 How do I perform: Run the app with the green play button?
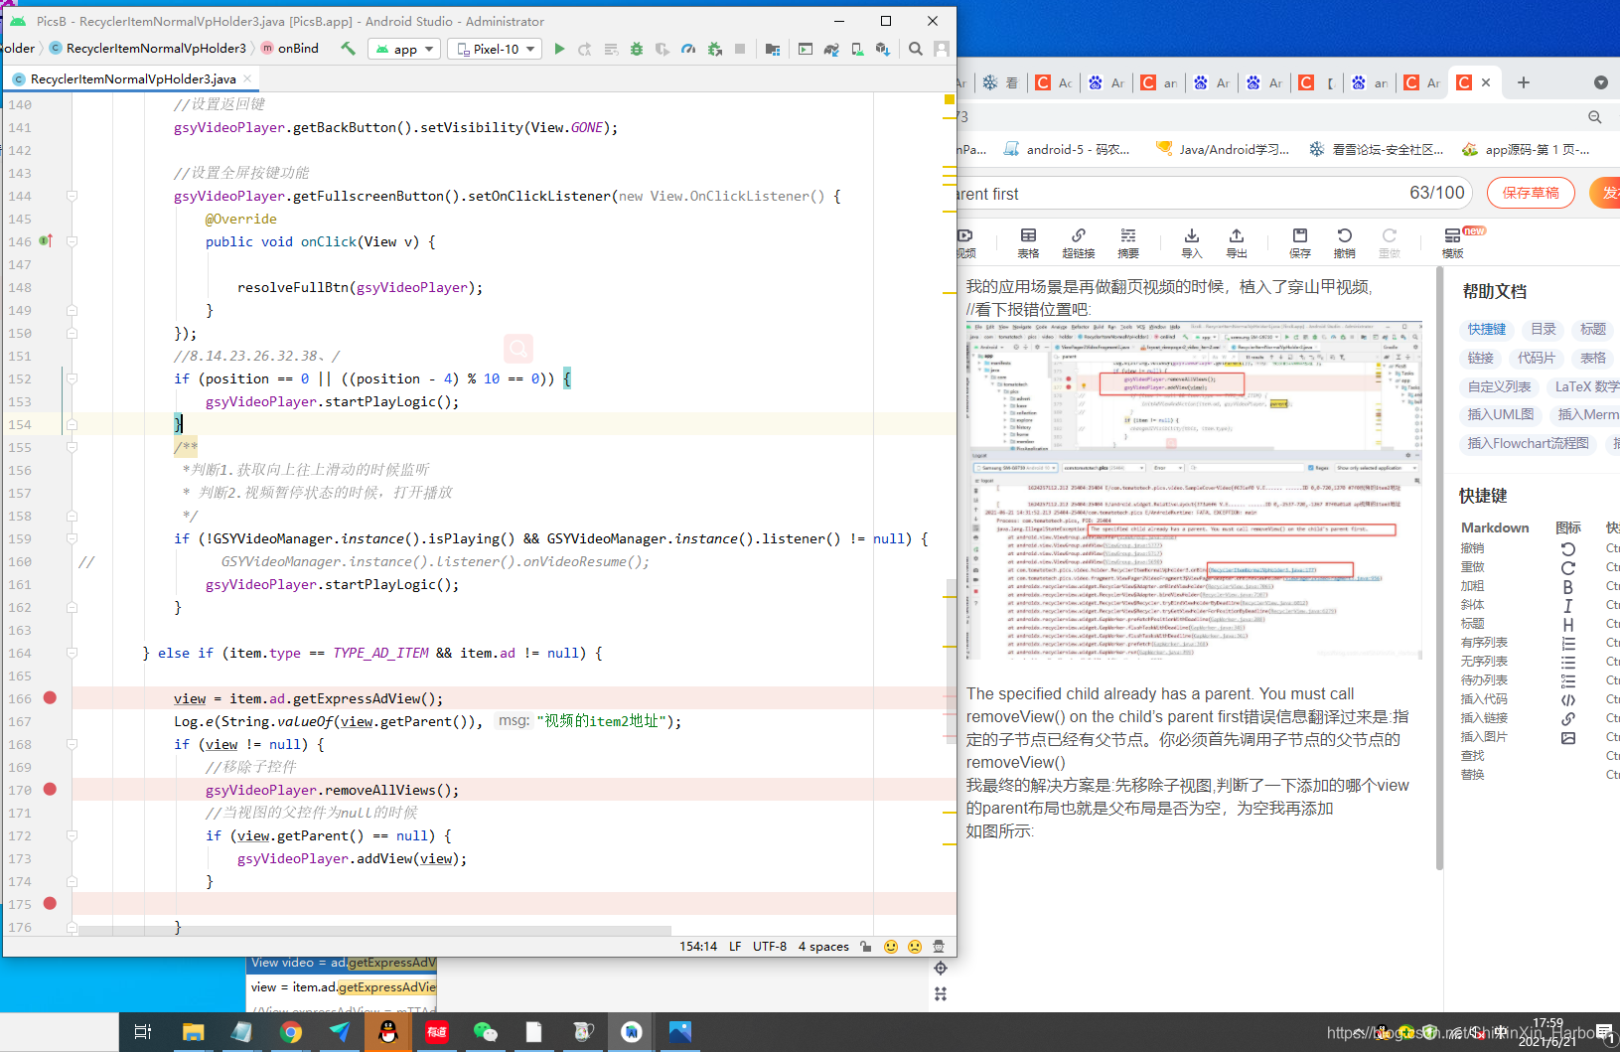click(559, 48)
